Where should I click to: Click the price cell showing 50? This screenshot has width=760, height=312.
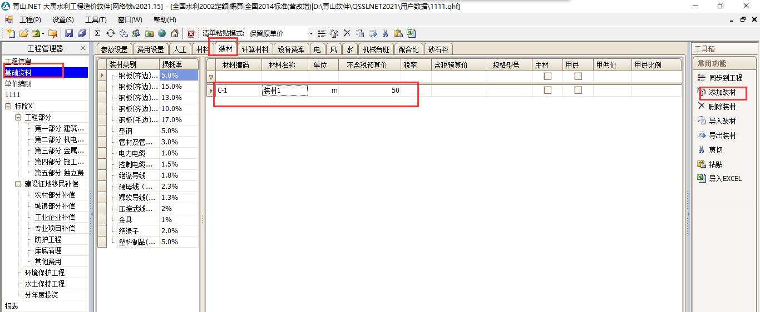click(x=369, y=90)
